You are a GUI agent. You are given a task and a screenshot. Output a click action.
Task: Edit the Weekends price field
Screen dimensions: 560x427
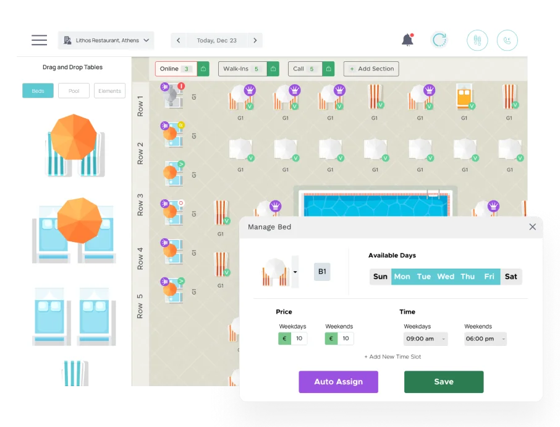tap(346, 339)
